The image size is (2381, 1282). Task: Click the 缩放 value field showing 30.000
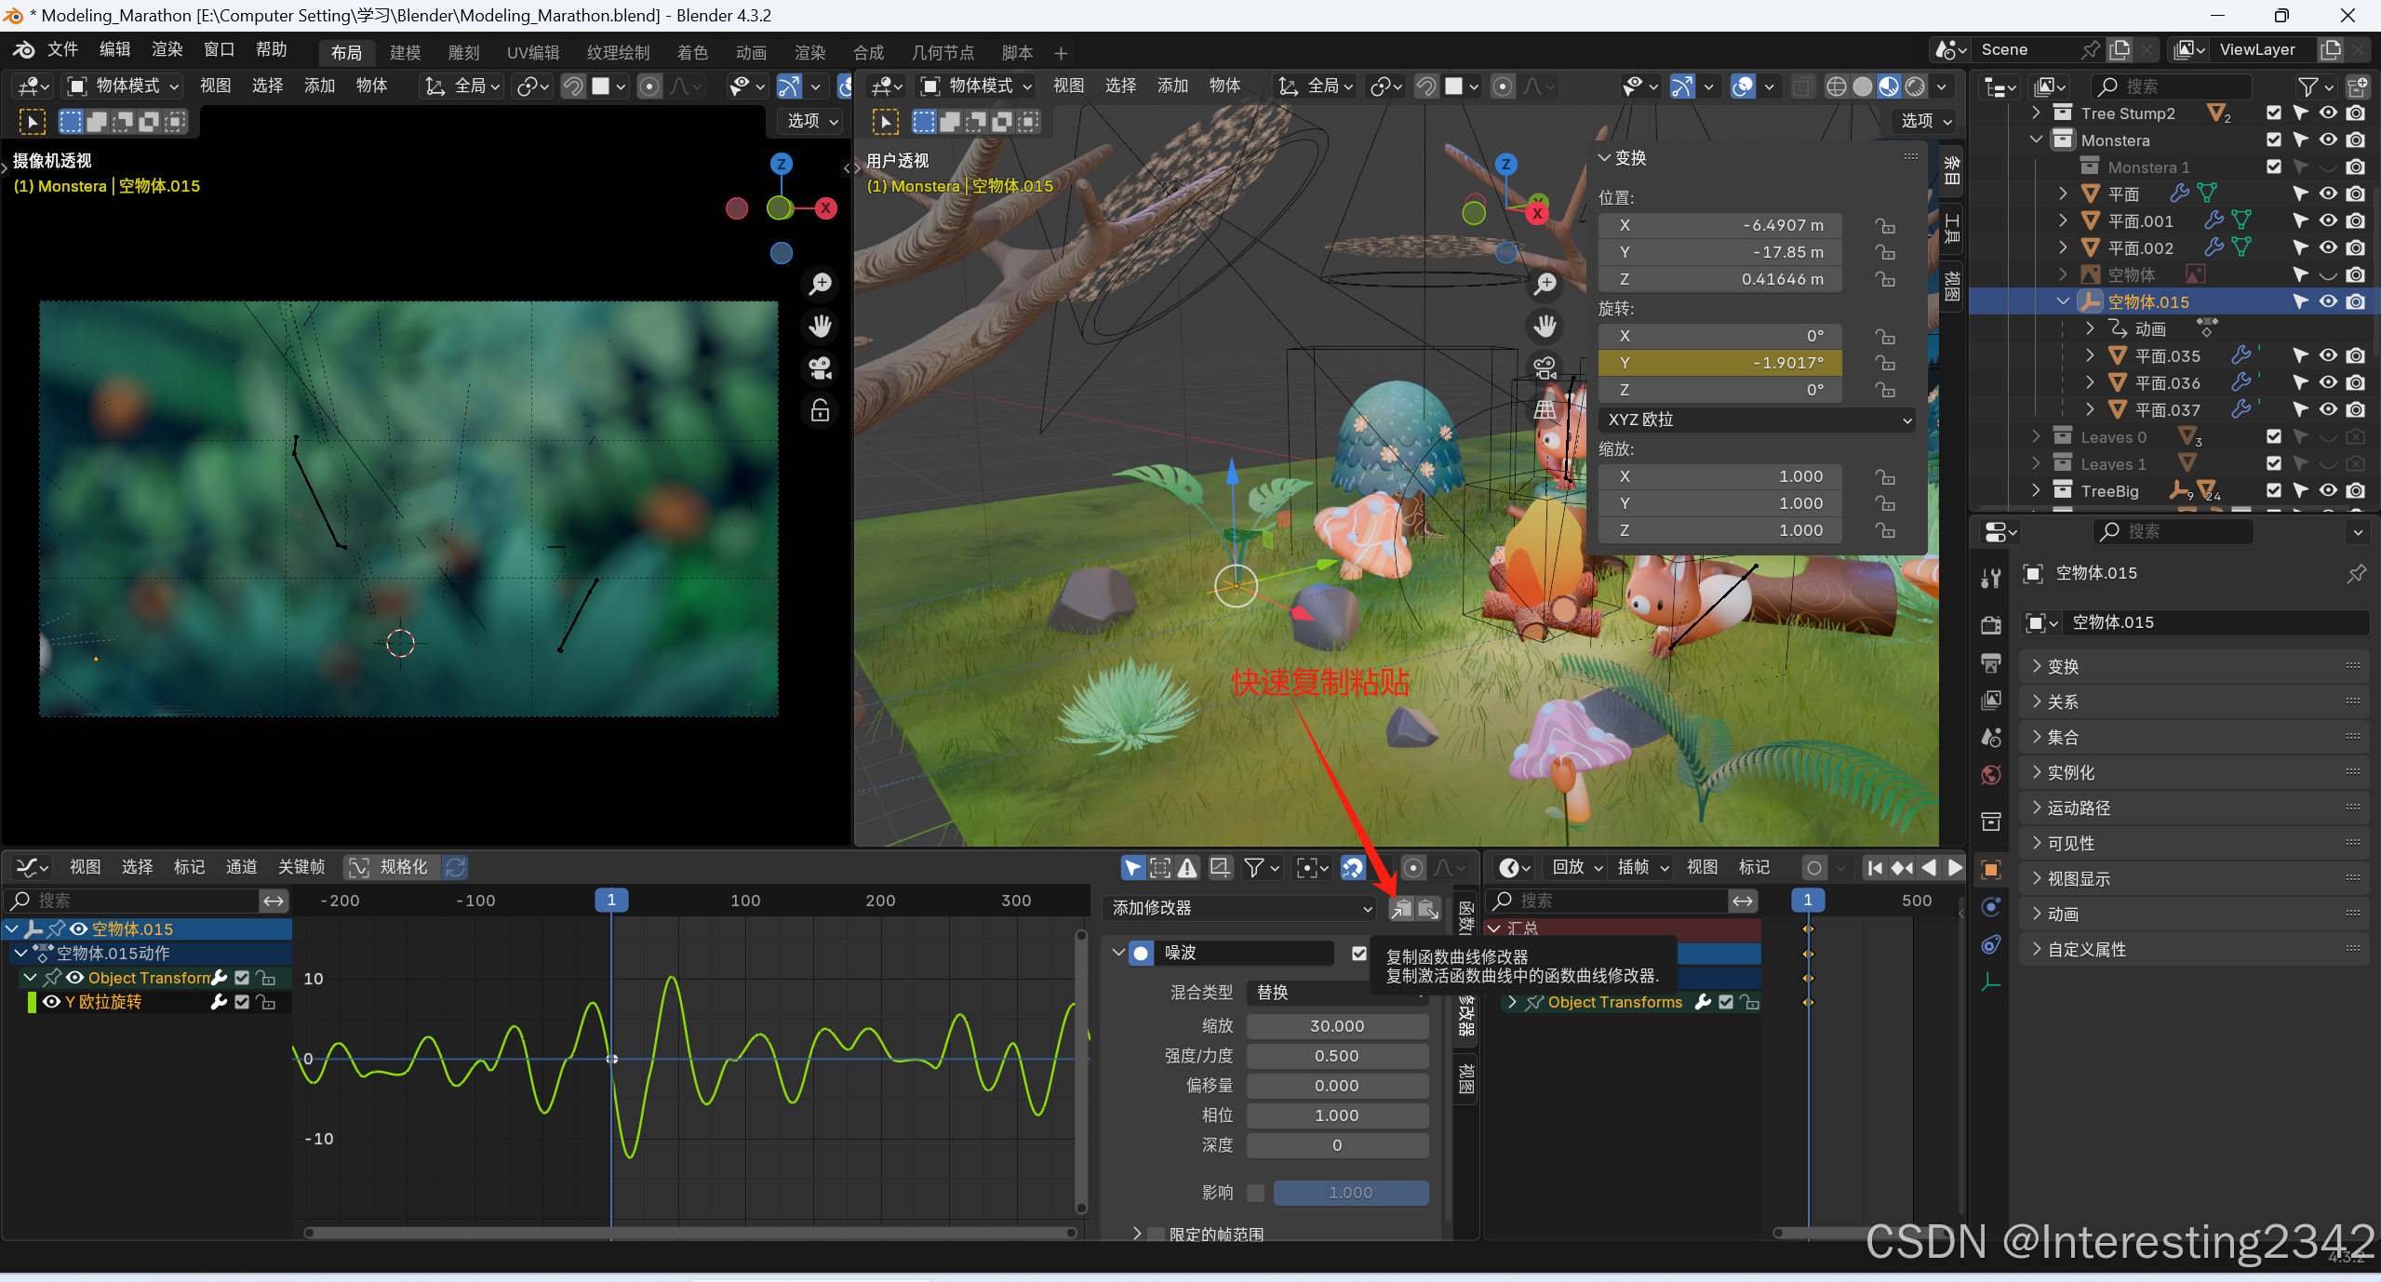pos(1336,1026)
